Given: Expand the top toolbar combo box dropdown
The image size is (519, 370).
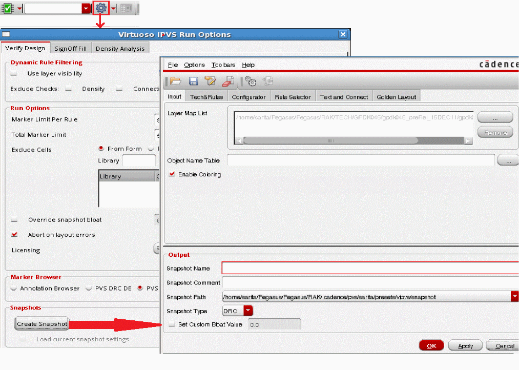Looking at the screenshot, I should point(86,9).
